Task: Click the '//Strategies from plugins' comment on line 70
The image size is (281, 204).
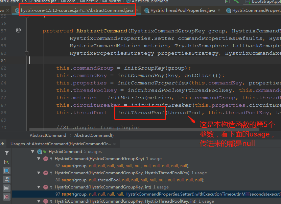Action: [98, 128]
